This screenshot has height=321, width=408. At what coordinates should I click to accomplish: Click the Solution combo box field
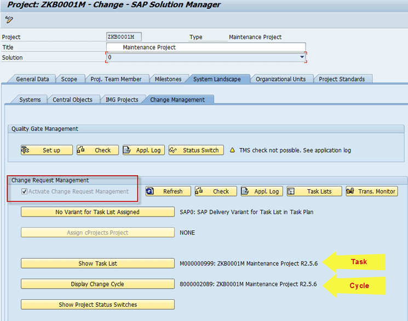point(206,57)
